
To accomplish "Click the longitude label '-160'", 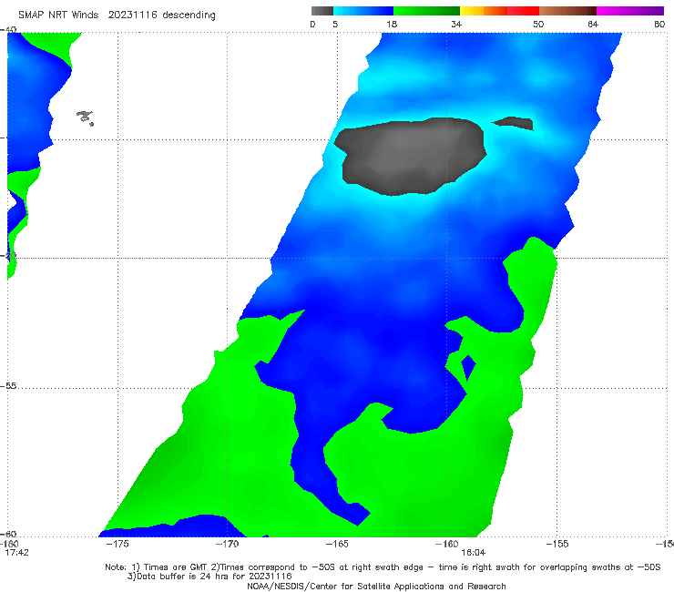I will tap(446, 544).
